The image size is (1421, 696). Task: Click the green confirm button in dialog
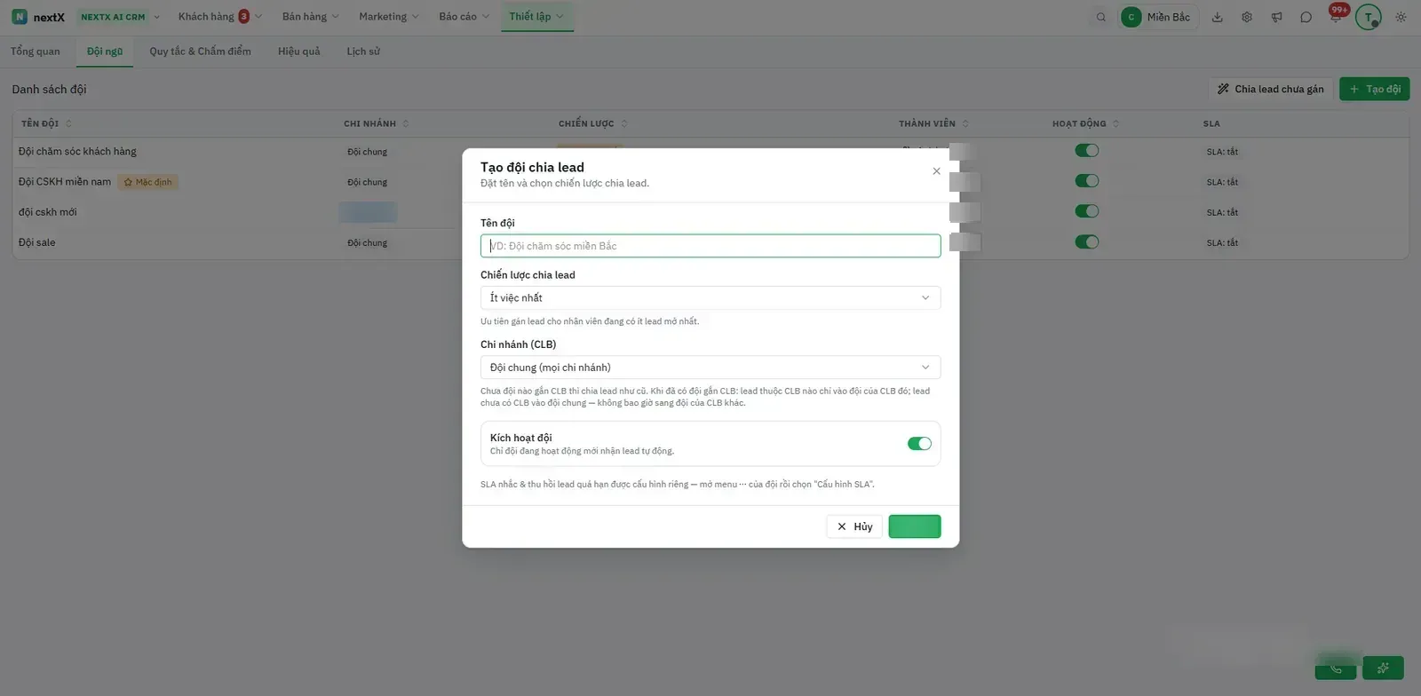click(915, 526)
